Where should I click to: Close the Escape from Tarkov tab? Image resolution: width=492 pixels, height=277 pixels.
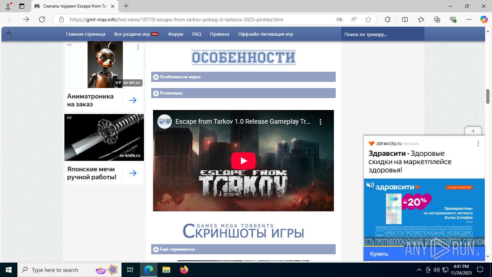113,6
